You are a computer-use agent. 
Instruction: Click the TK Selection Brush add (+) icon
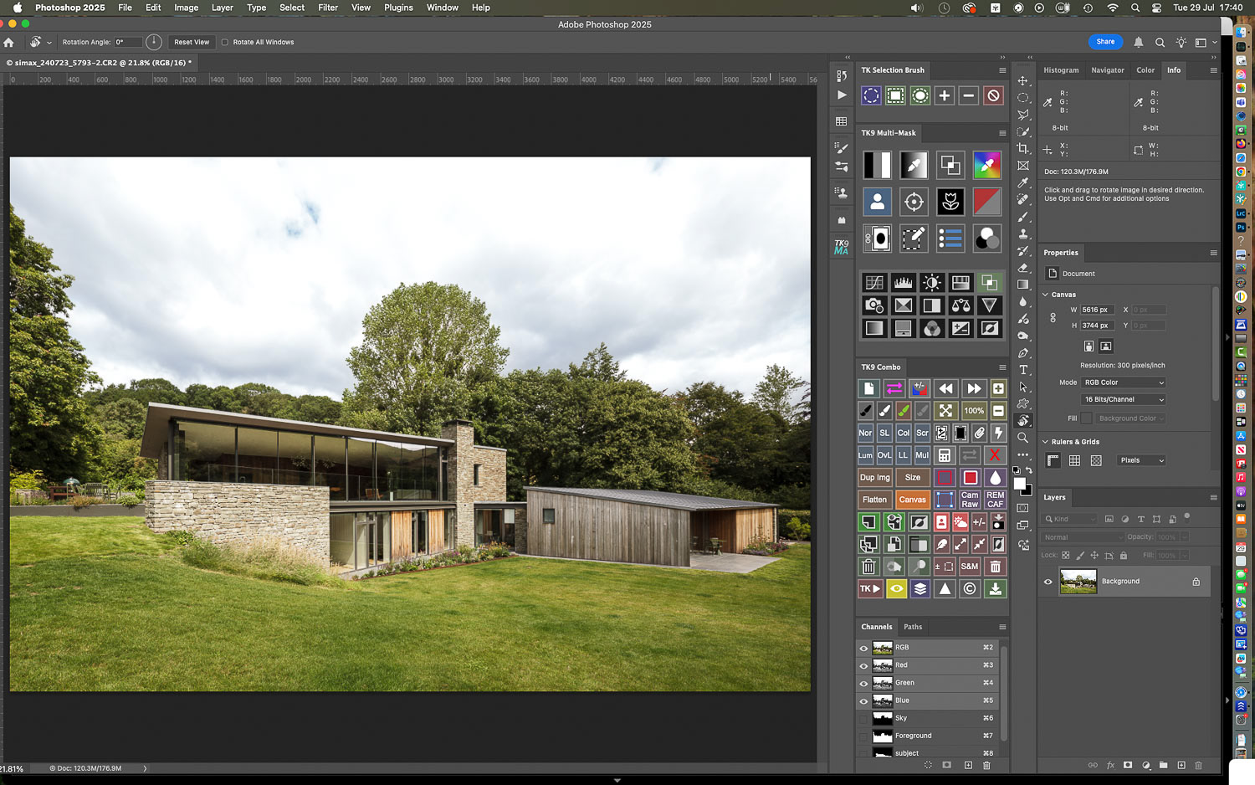pos(944,95)
